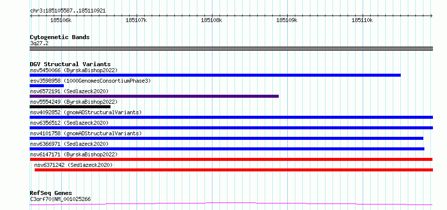Open the esv3598958 (1000GenomesConsortiumPhase3) label

(x=90, y=81)
